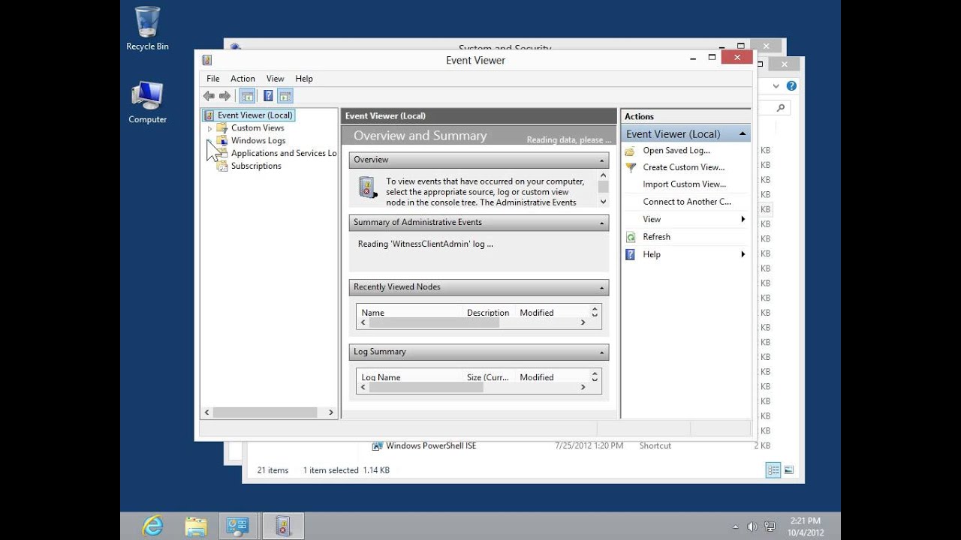
Task: Click the Subscriptions node icon
Action: click(x=222, y=166)
